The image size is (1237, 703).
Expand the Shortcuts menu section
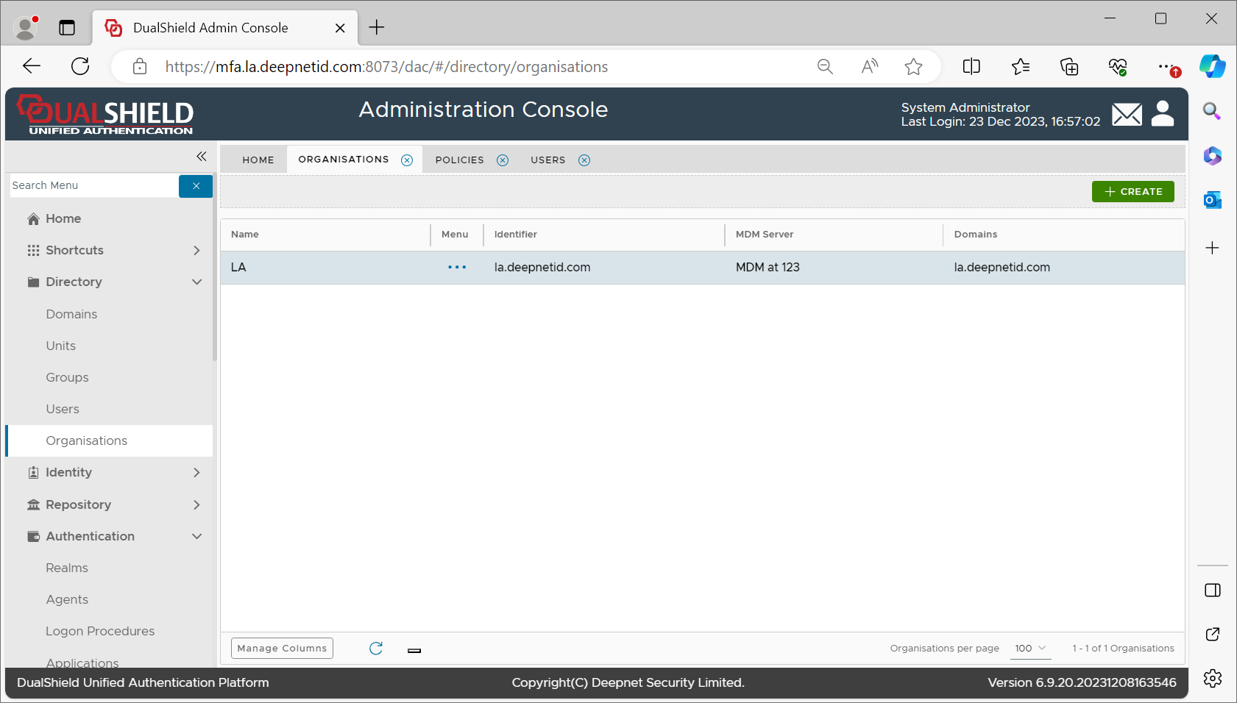(x=196, y=251)
